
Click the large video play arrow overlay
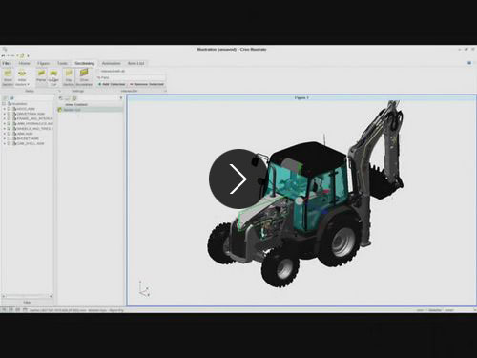click(238, 179)
